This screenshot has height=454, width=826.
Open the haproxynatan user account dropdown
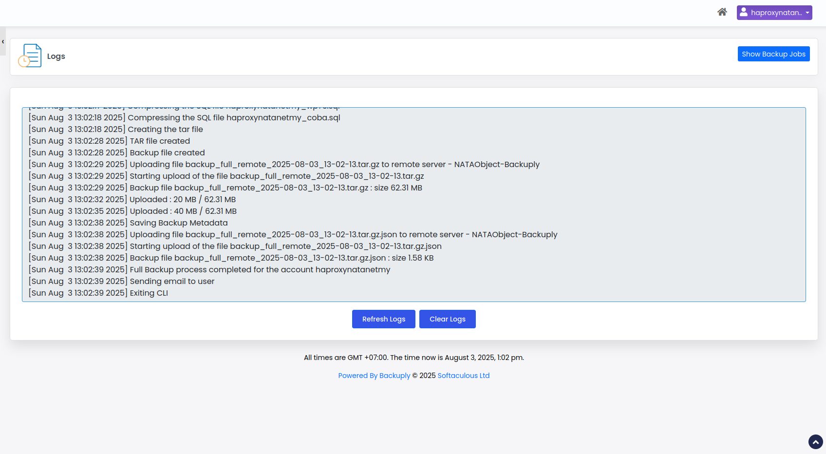[774, 13]
